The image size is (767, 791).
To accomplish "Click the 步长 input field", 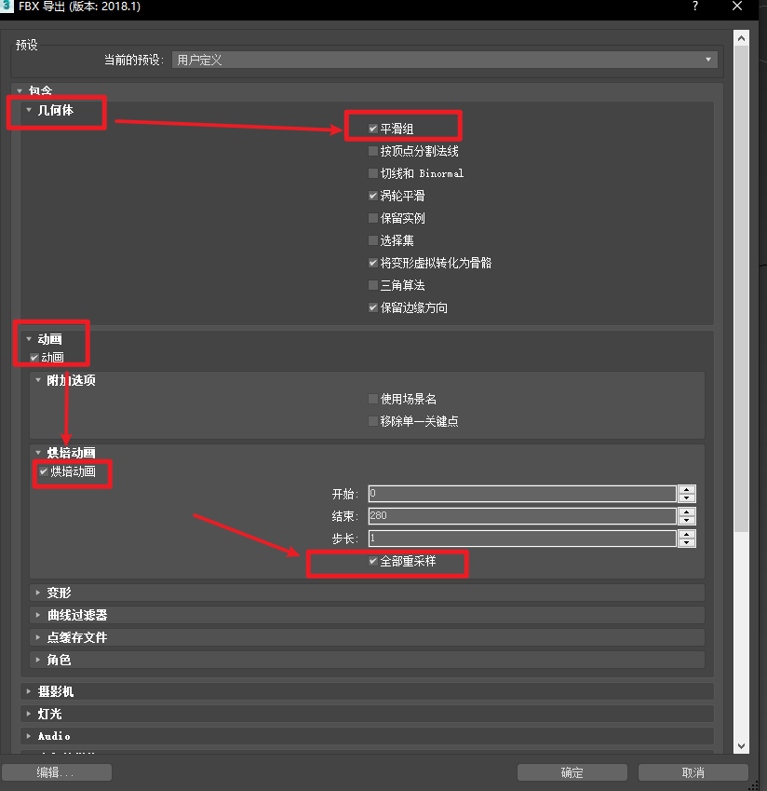I will [522, 539].
